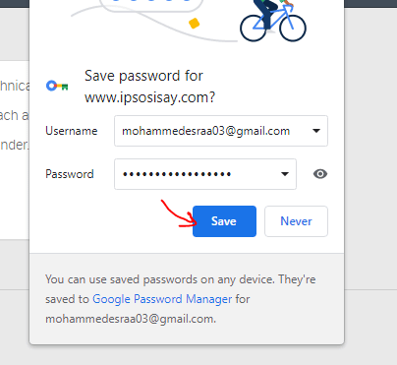Click the mohammedesraa03@gmail.com text in the footer

point(131,319)
